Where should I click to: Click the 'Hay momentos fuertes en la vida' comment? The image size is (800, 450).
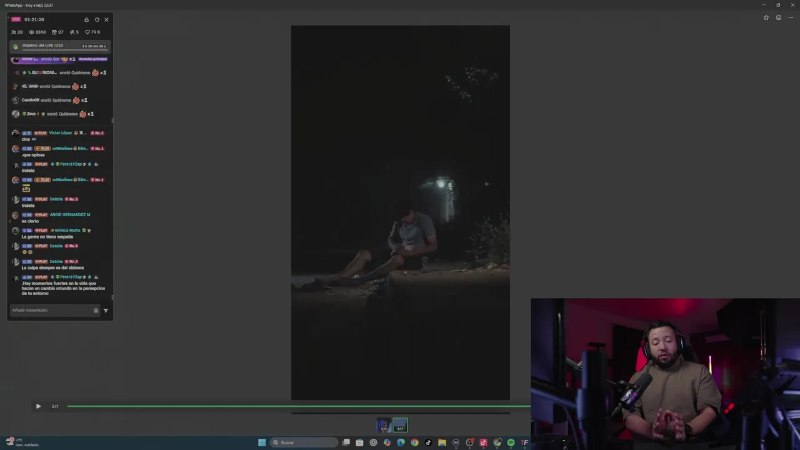coord(63,288)
